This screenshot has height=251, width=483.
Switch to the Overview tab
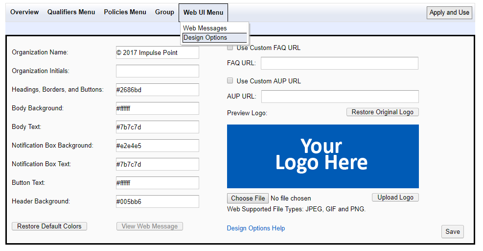[x=24, y=12]
